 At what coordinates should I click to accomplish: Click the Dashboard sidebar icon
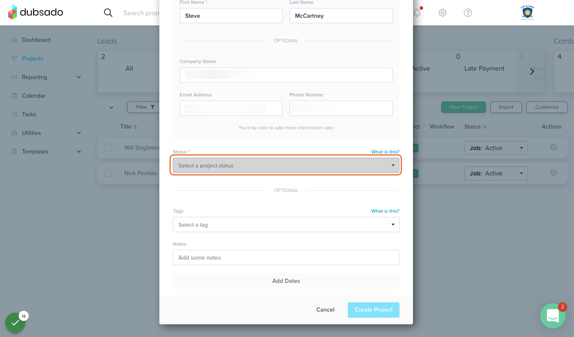(14, 40)
